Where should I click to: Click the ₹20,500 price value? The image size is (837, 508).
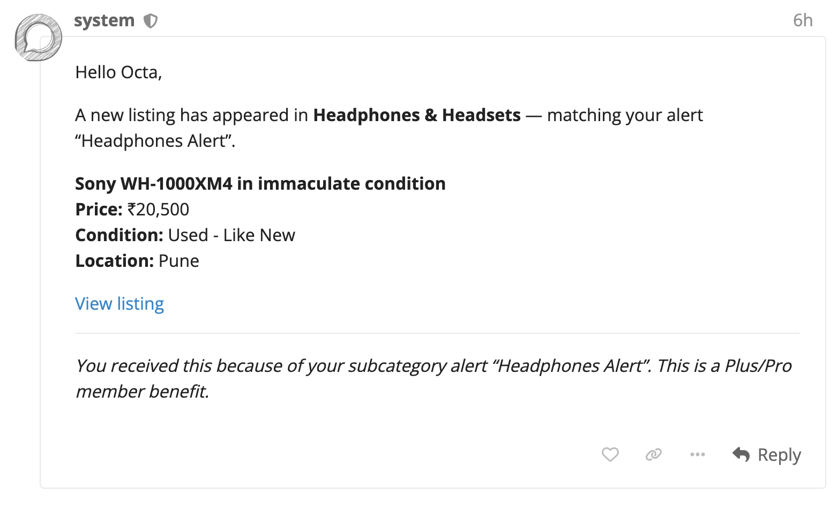(x=158, y=210)
